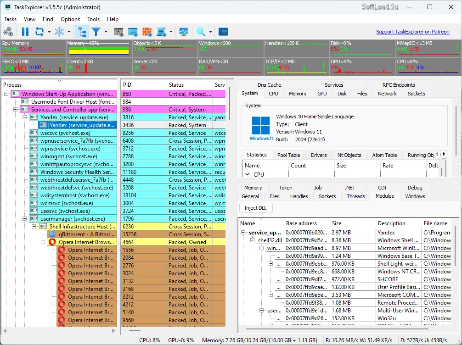
Task: Open the magnifier find dropdown arrow
Action: pyautogui.click(x=210, y=32)
